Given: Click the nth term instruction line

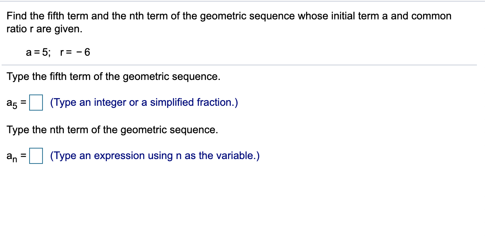Looking at the screenshot, I should [x=111, y=130].
